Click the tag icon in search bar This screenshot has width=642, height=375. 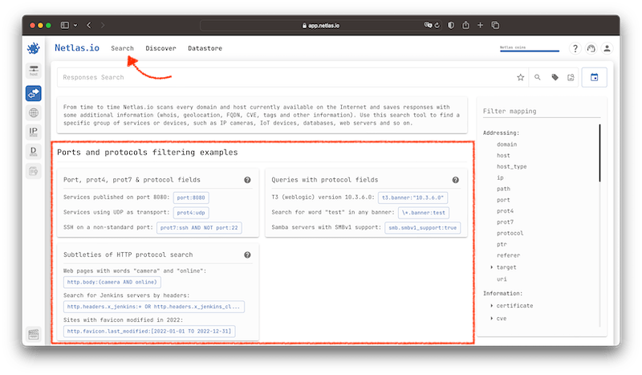pos(555,77)
